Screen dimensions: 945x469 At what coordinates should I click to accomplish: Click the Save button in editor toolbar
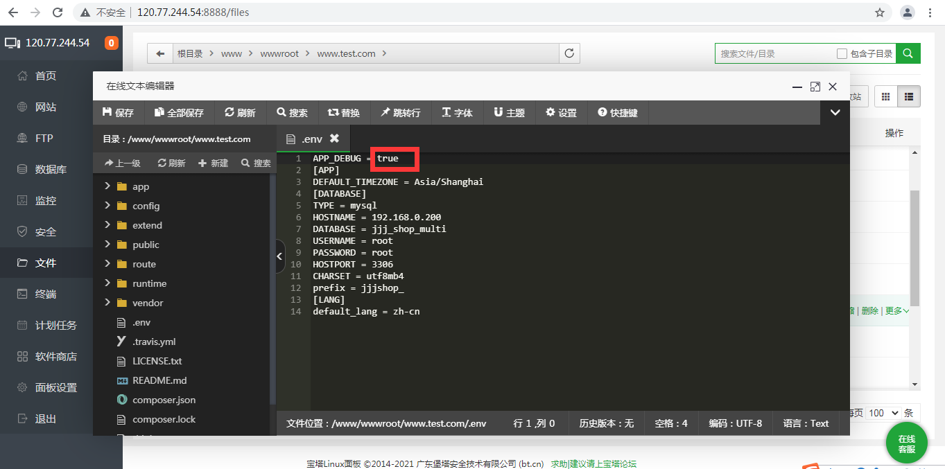click(x=118, y=112)
